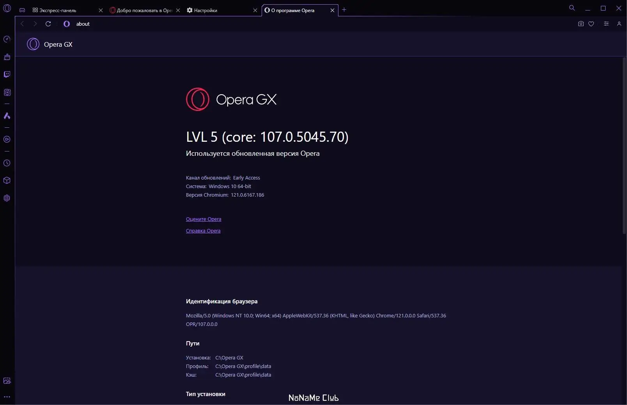Click version text LVL 5 core 107.0.5045.70
The width and height of the screenshot is (627, 405).
pyautogui.click(x=267, y=137)
